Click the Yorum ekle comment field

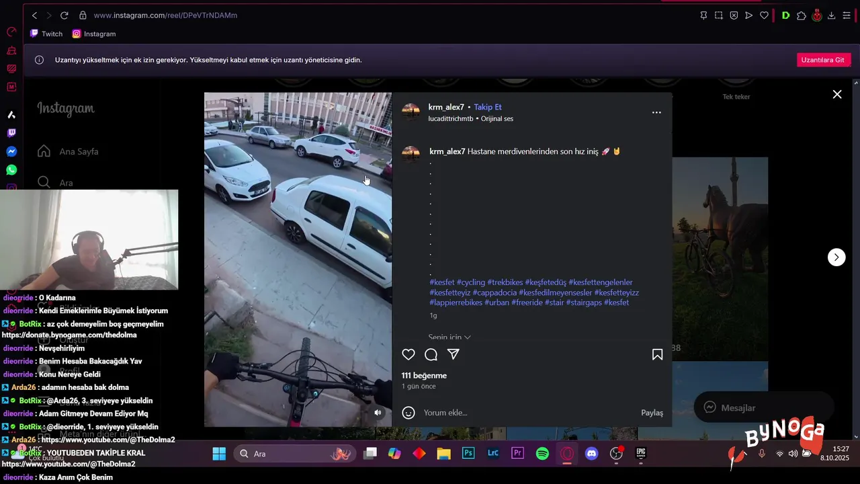tap(527, 413)
